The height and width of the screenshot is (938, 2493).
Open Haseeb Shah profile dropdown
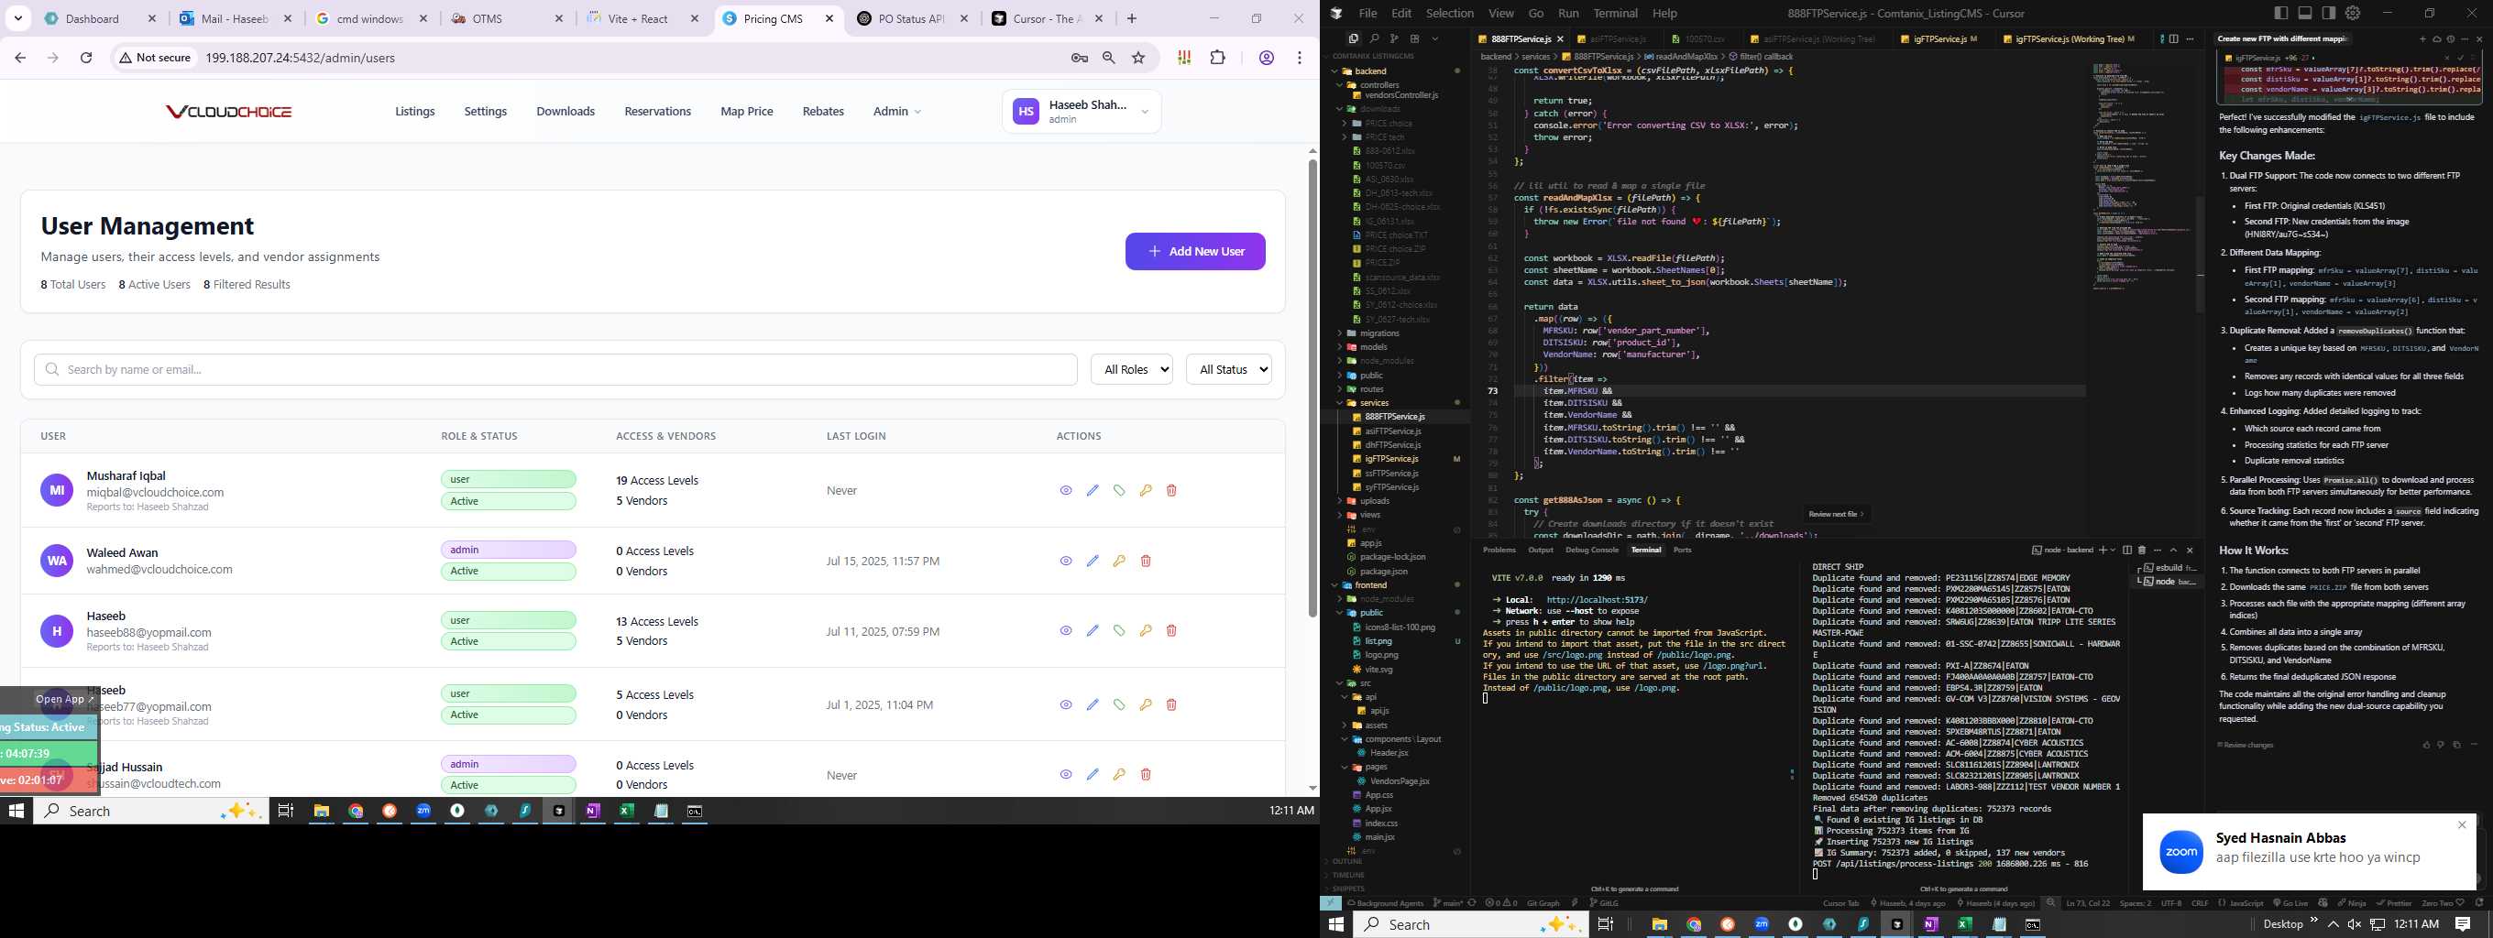tap(1081, 111)
